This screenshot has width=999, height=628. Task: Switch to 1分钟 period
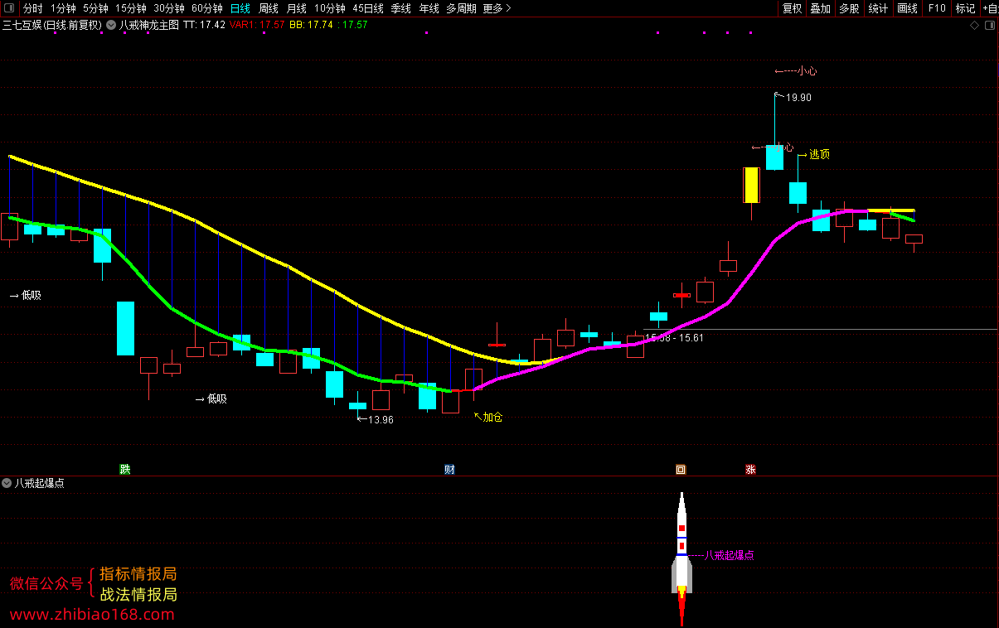[63, 8]
